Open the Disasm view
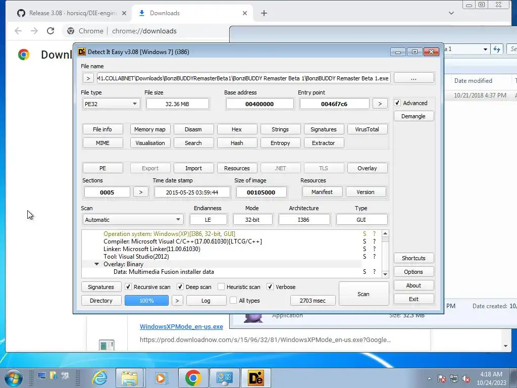 coord(193,129)
